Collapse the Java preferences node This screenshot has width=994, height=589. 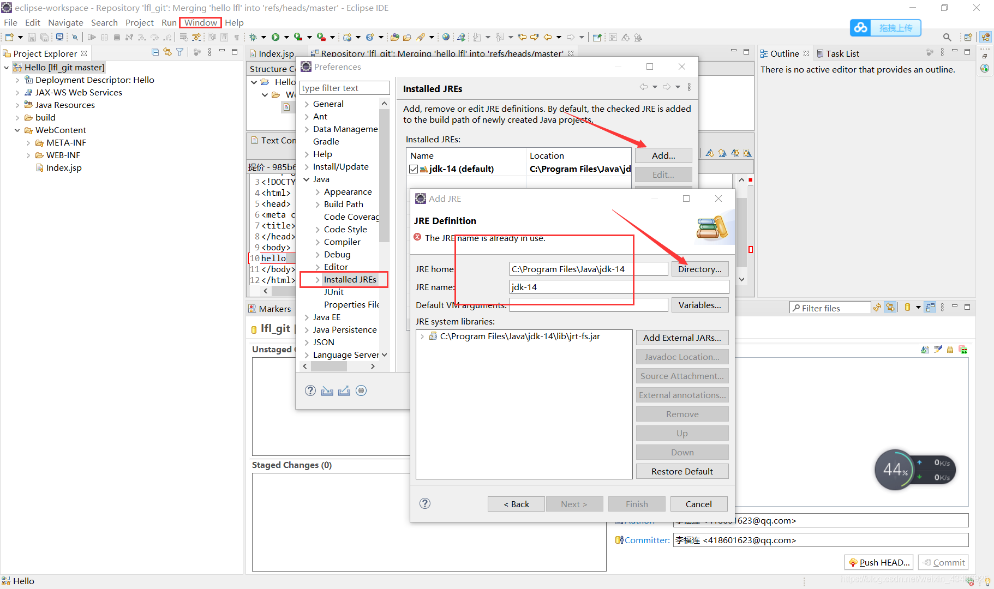(307, 179)
